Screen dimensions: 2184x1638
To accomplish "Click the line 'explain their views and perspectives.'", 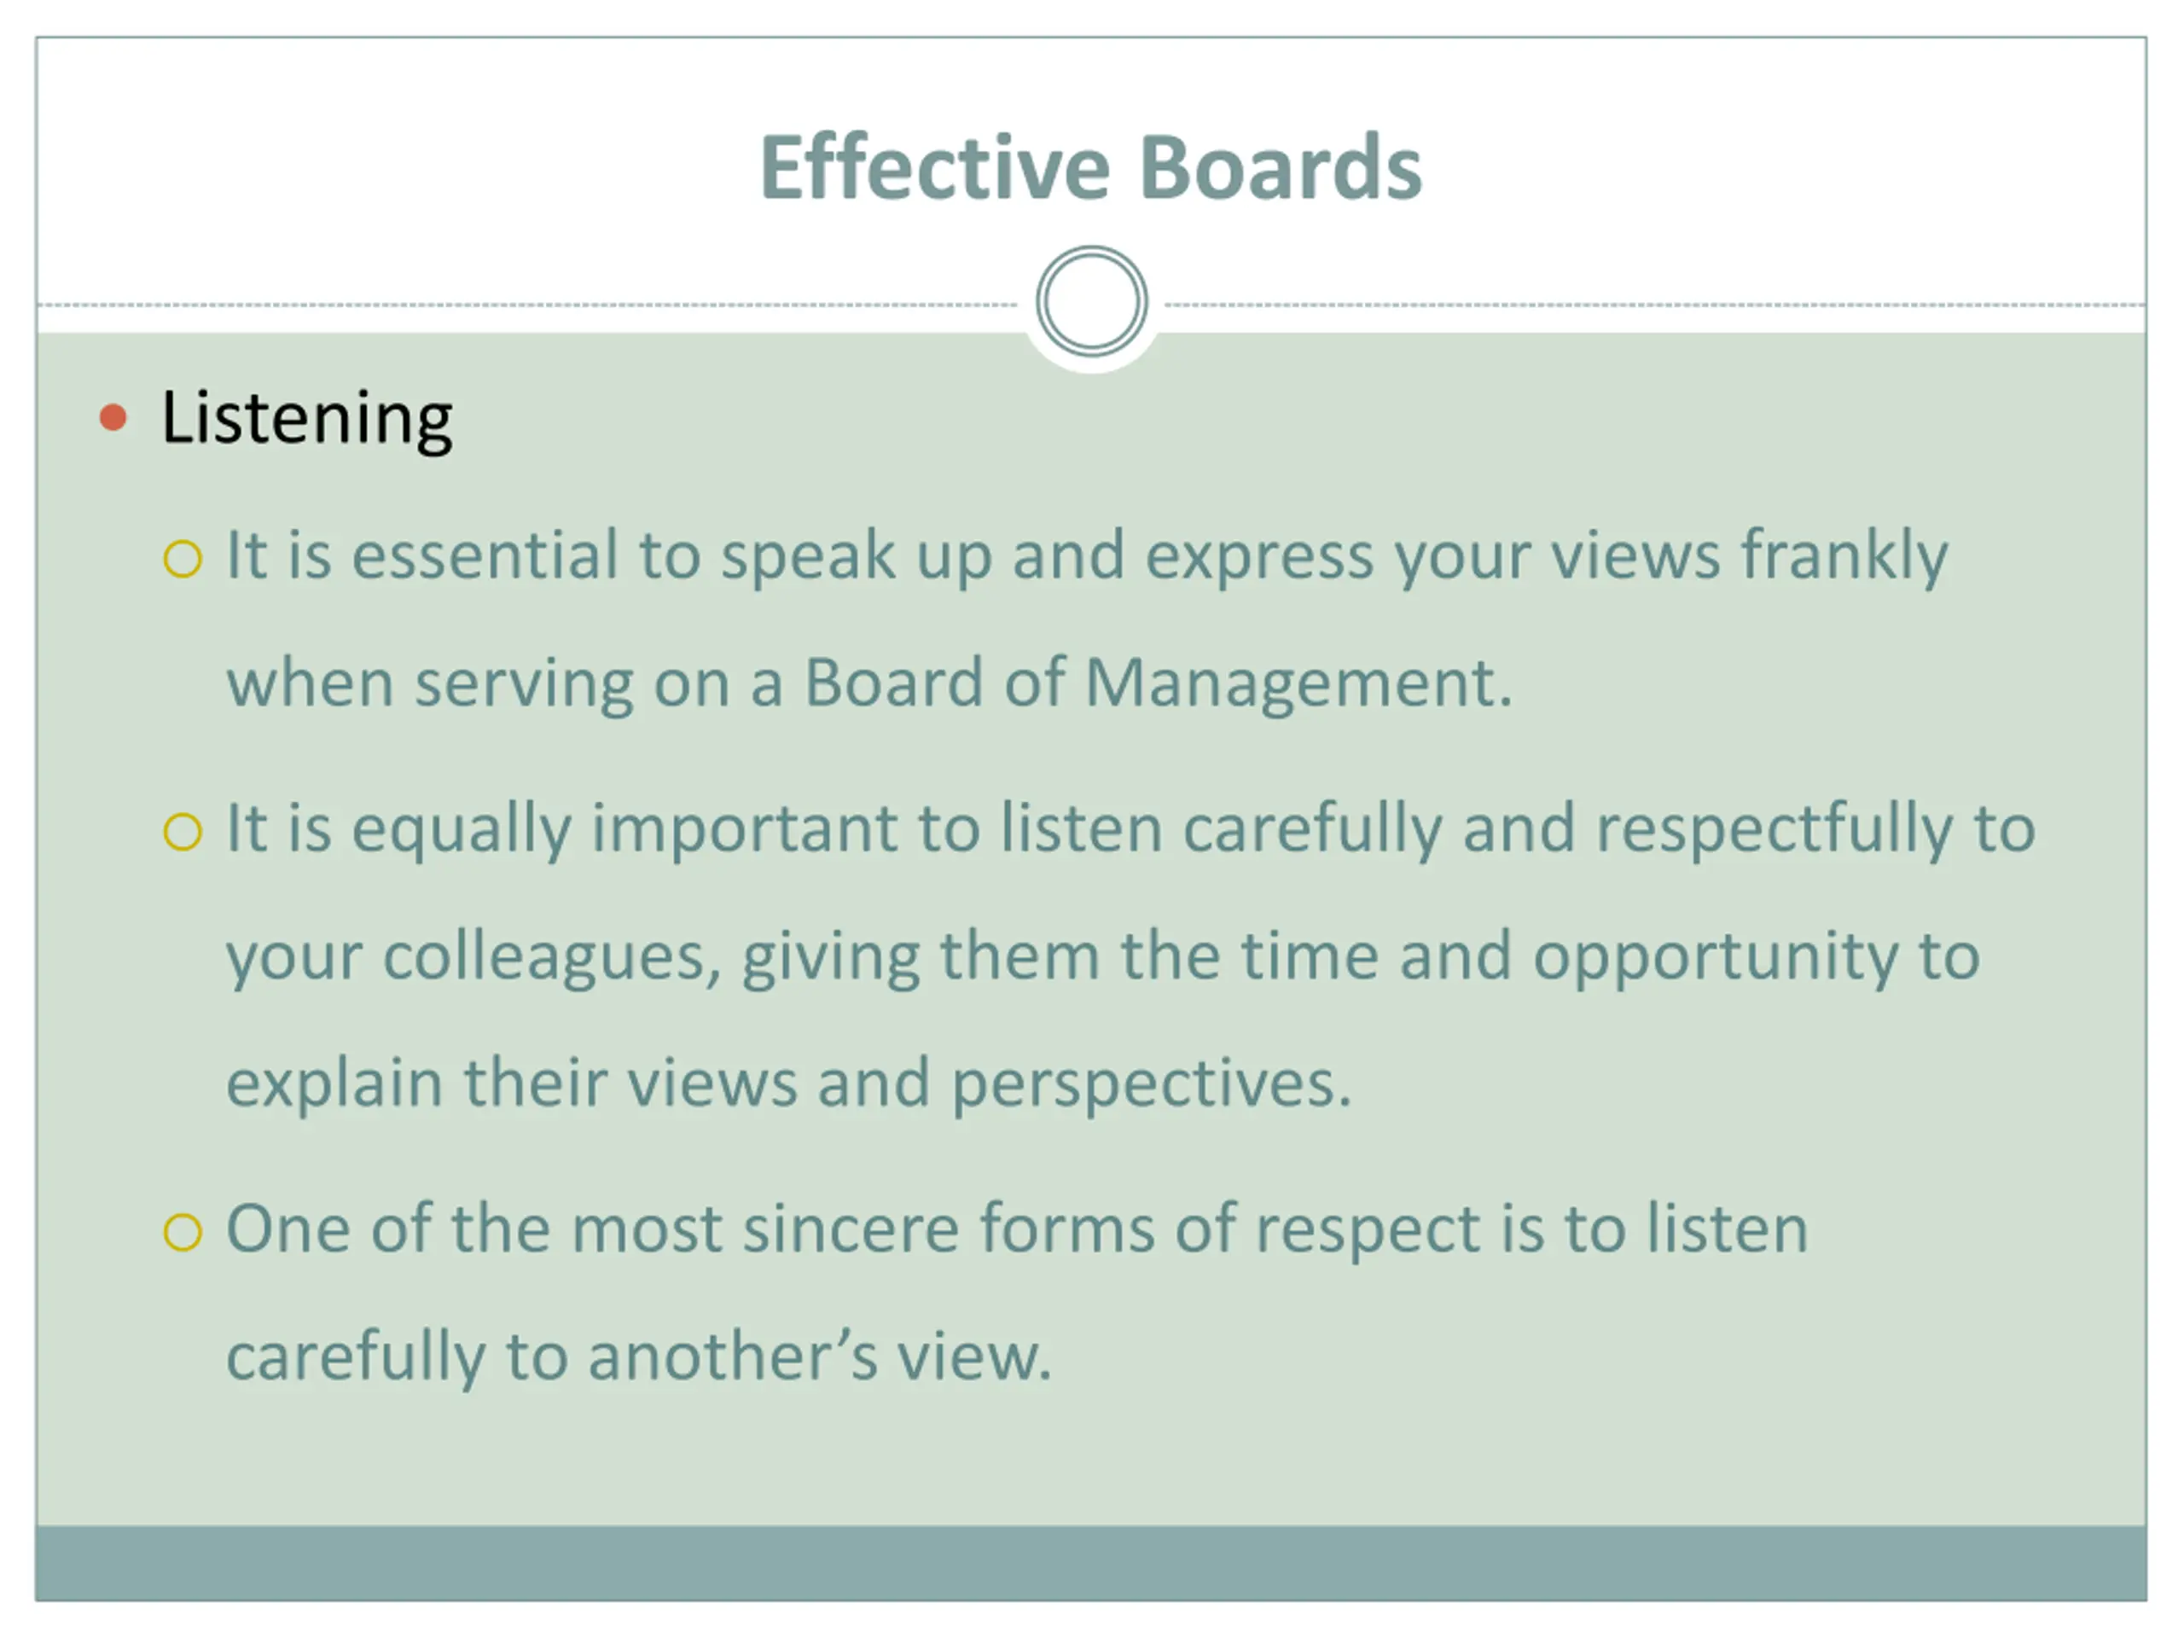I will click(788, 1084).
